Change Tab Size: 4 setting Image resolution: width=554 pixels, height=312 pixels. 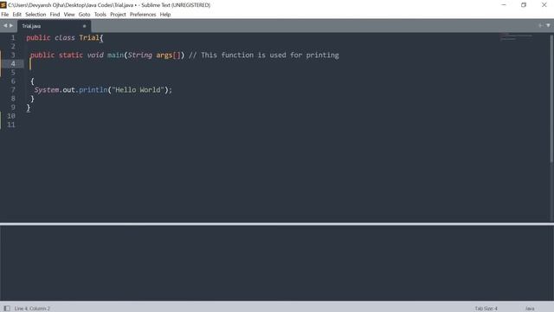click(486, 309)
